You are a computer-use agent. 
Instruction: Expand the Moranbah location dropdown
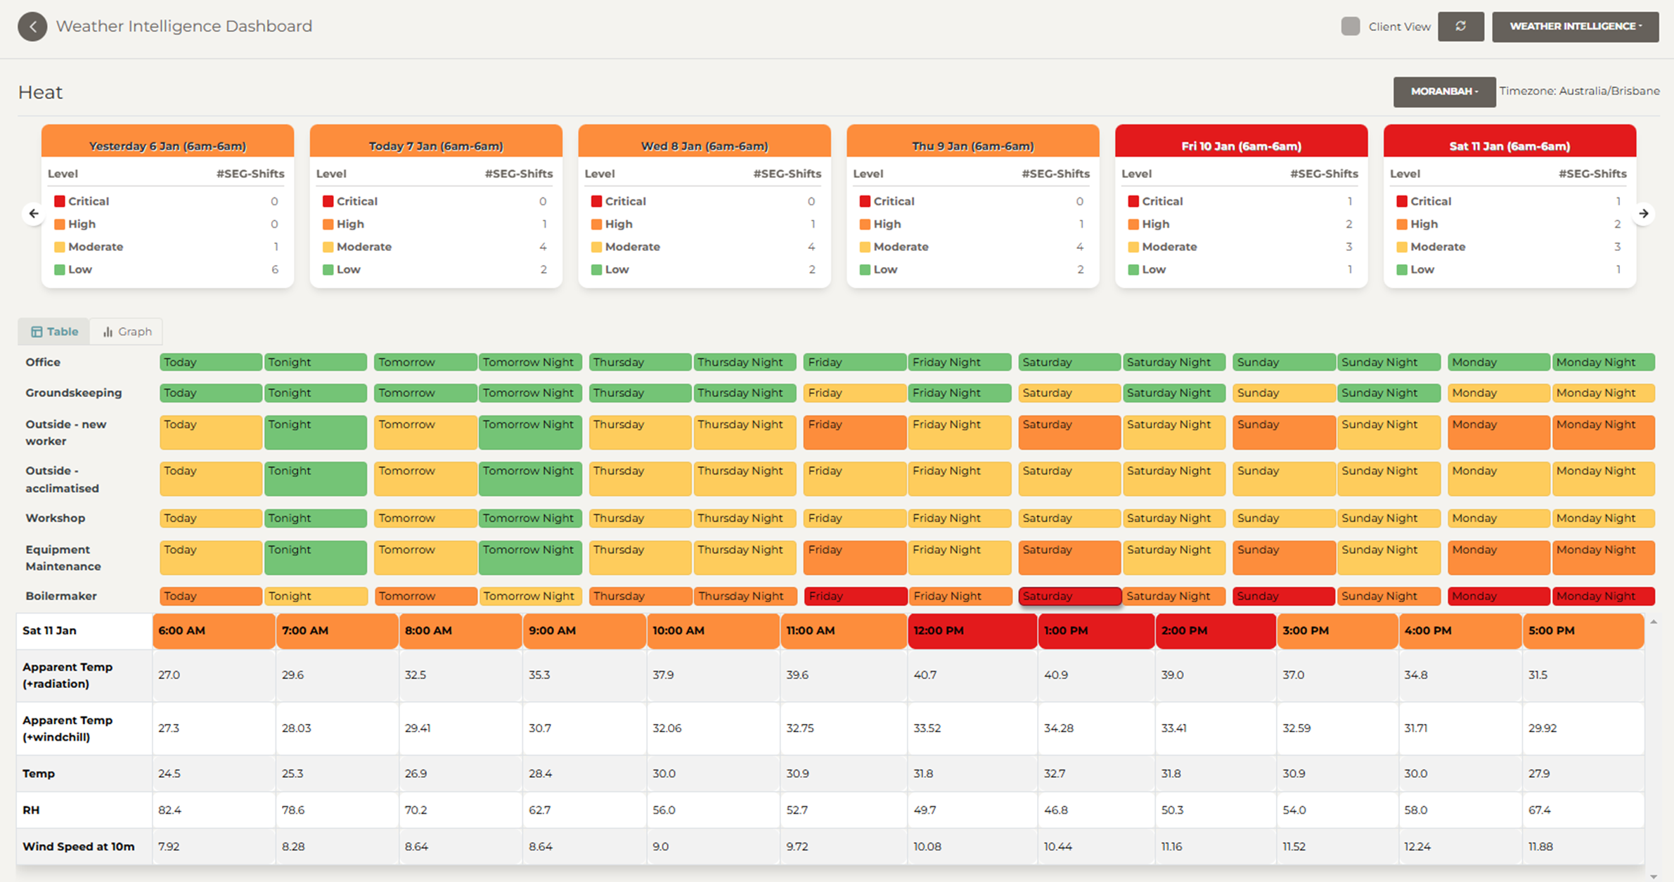point(1443,91)
